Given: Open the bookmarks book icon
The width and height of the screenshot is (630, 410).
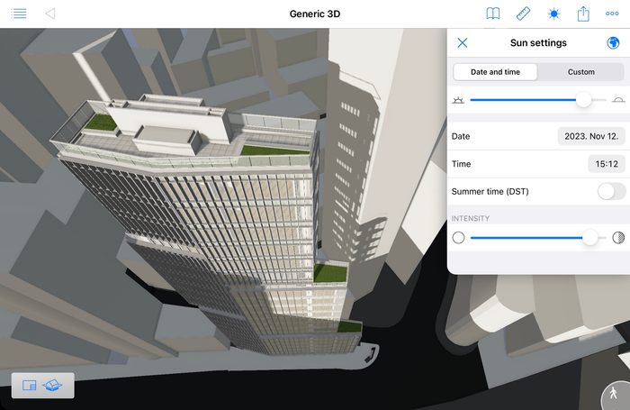Looking at the screenshot, I should click(x=493, y=14).
